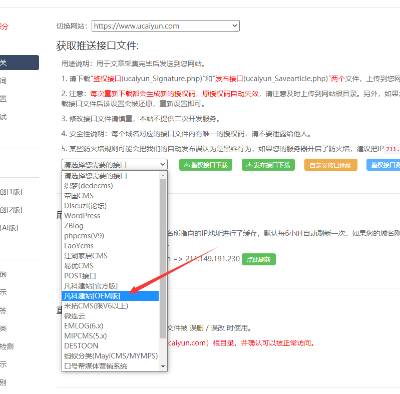Click the dropdown list scrollbar up arrow

(x=163, y=175)
